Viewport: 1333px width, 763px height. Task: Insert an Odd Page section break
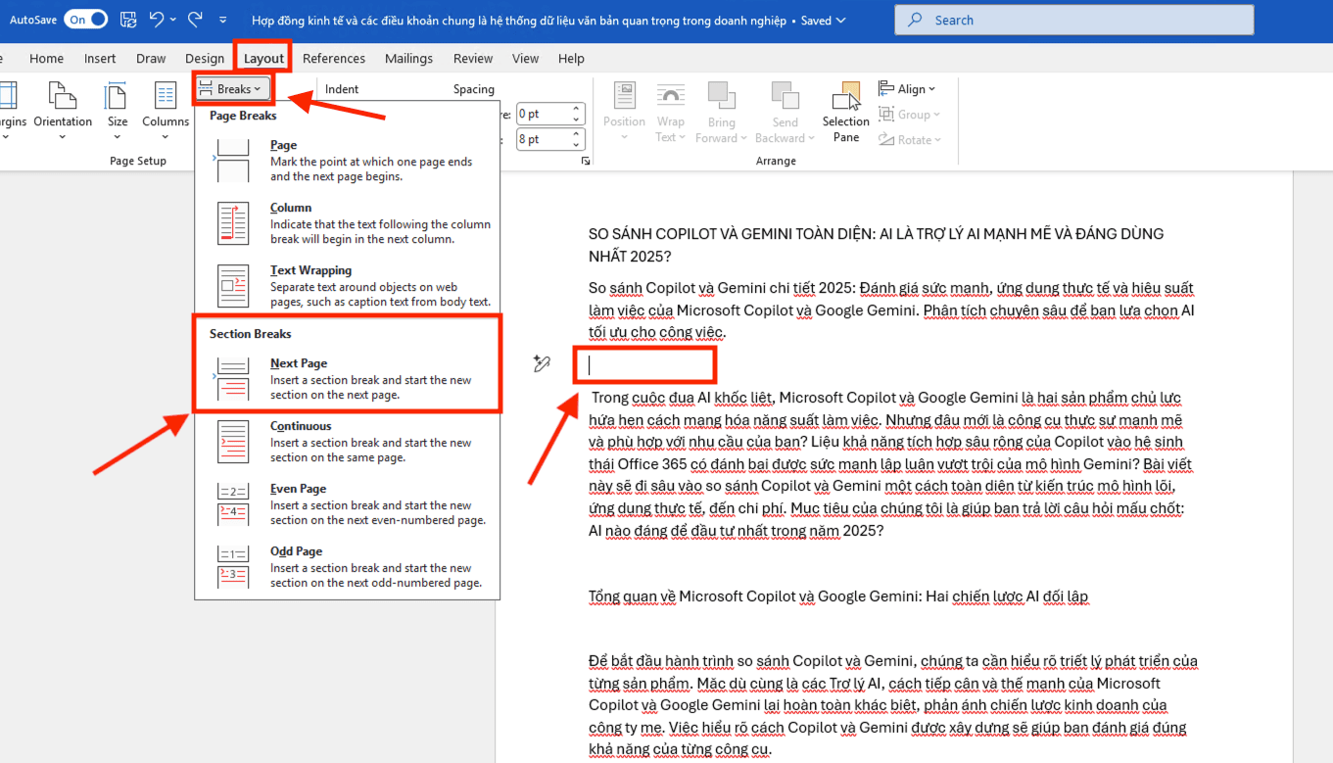click(348, 567)
